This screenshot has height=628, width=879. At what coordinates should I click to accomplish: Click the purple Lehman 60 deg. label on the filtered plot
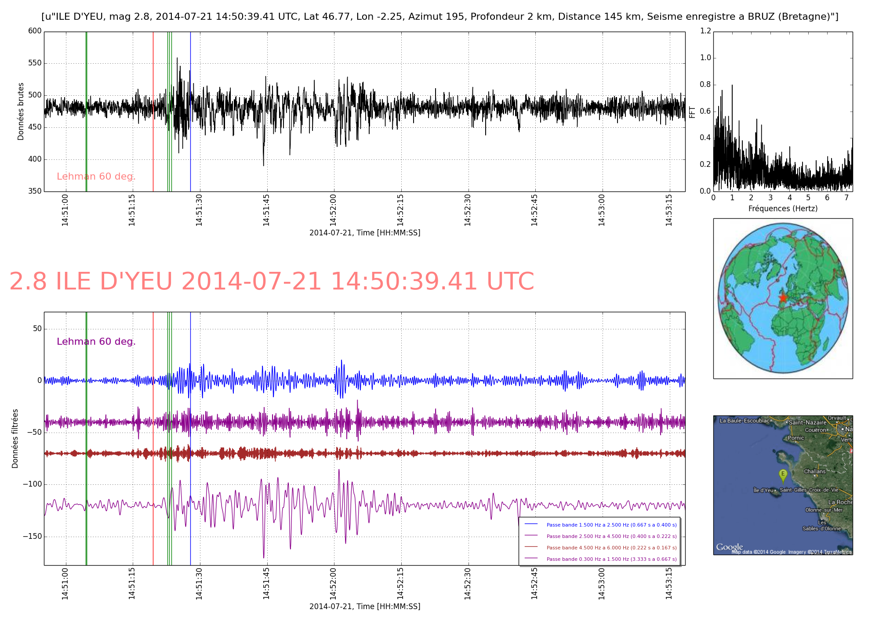[96, 342]
